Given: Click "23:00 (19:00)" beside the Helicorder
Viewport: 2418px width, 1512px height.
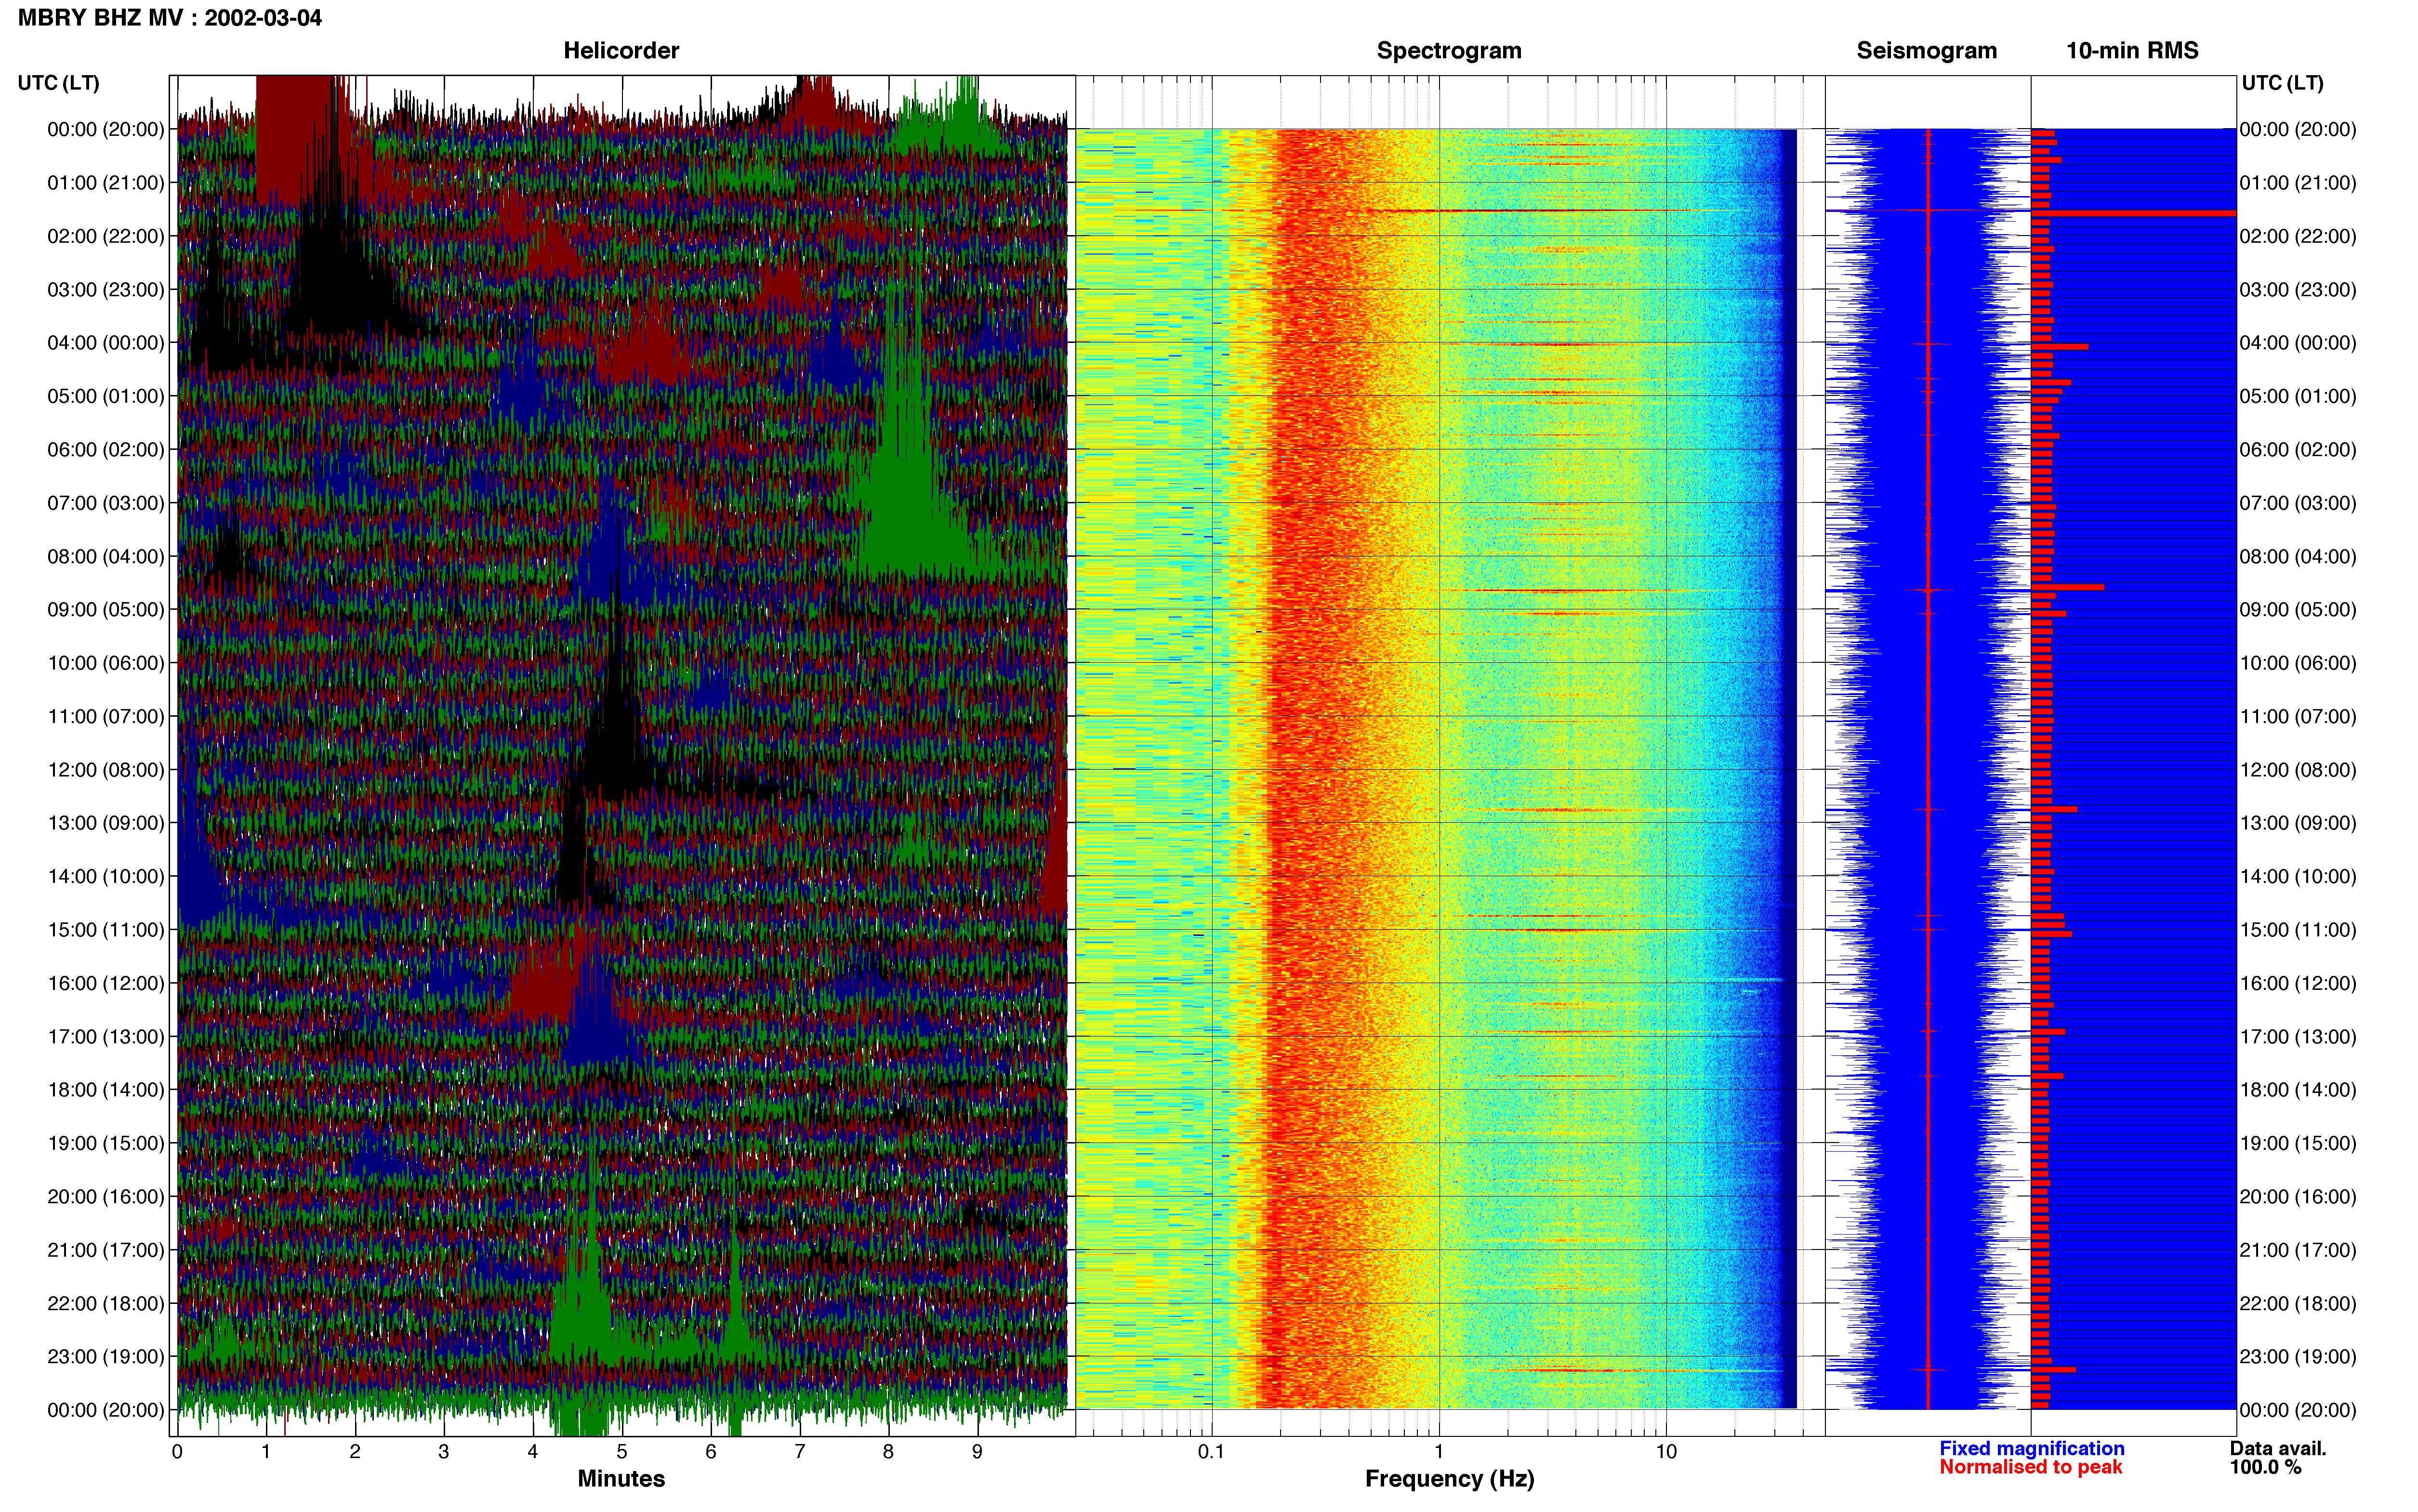Looking at the screenshot, I should point(106,1357).
